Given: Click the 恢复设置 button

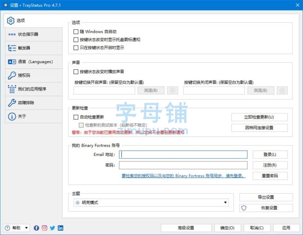Looking at the screenshot, I should [x=266, y=208].
